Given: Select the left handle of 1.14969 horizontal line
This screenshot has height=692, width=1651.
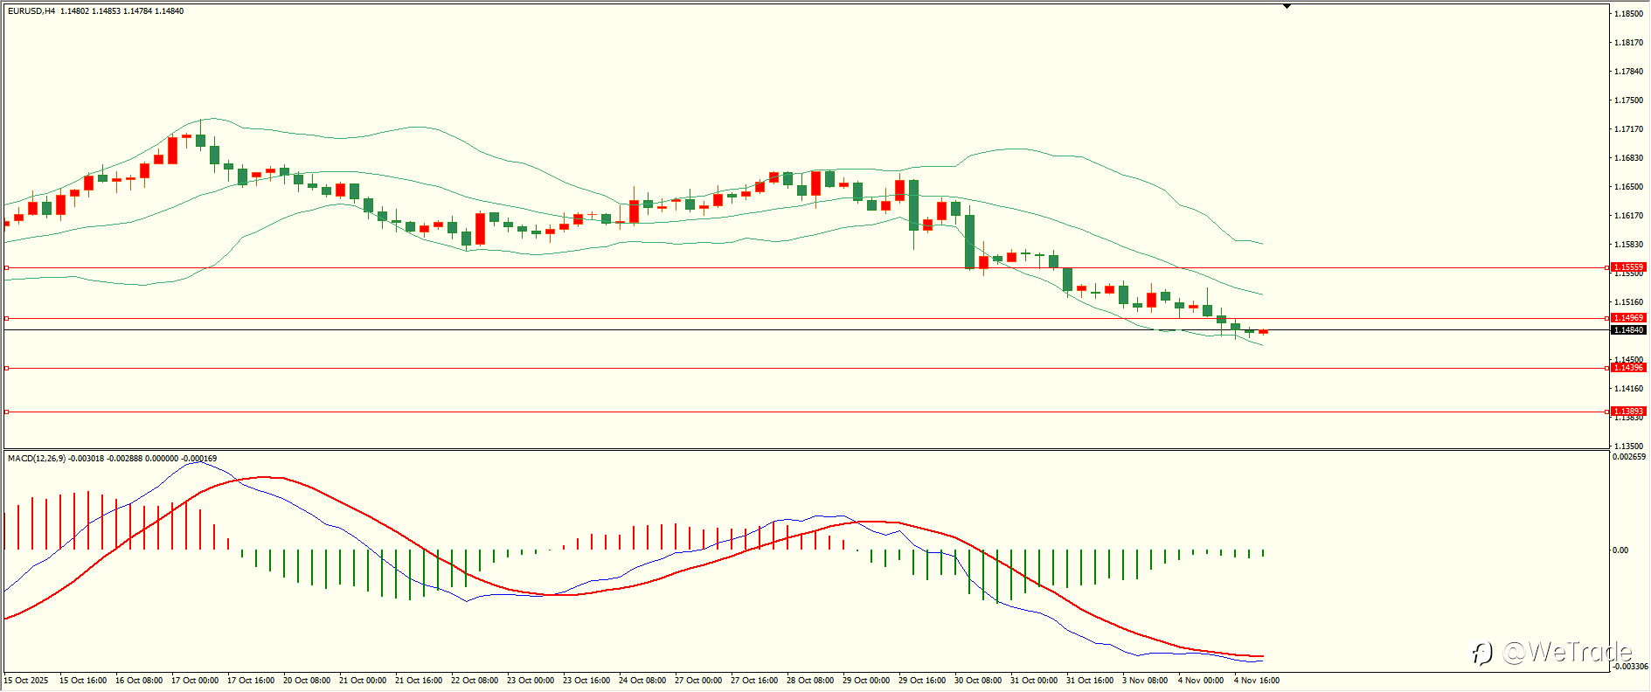Looking at the screenshot, I should pyautogui.click(x=6, y=318).
